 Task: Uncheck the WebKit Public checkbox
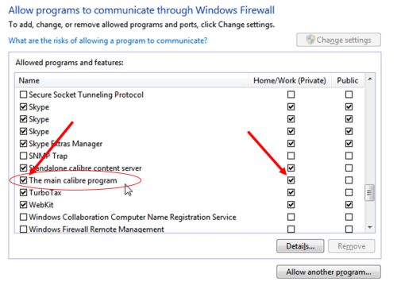[x=349, y=205]
